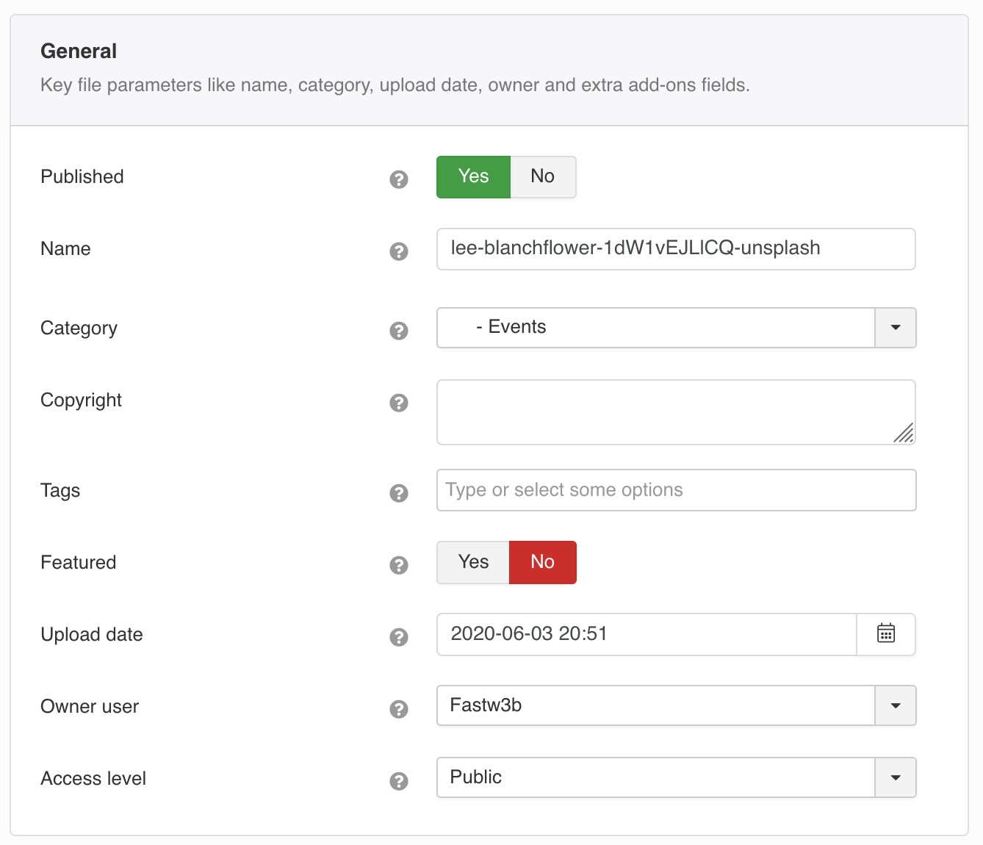Open help icon for Tags field

coord(399,493)
